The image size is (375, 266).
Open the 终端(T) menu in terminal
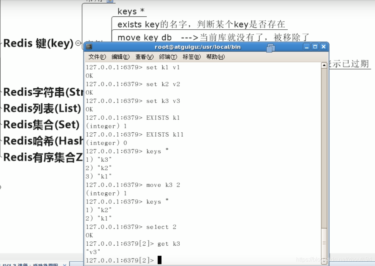168,57
